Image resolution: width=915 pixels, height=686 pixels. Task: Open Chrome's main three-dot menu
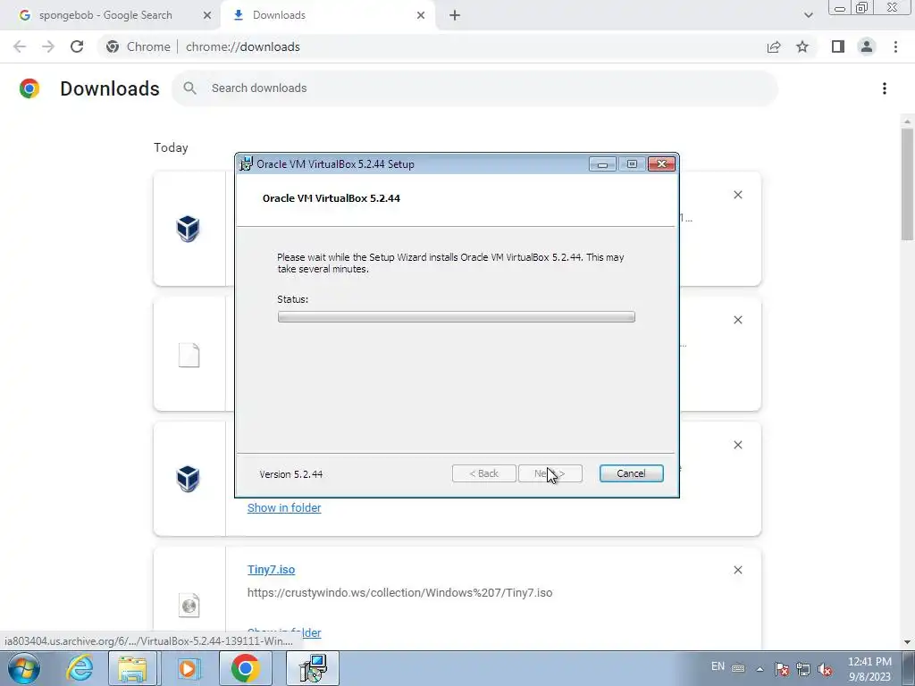[x=895, y=46]
